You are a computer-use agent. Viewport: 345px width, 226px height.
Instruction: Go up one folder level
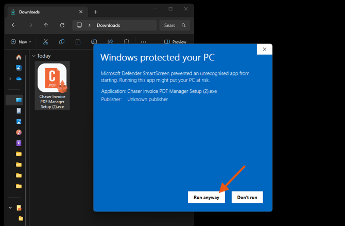[46, 25]
